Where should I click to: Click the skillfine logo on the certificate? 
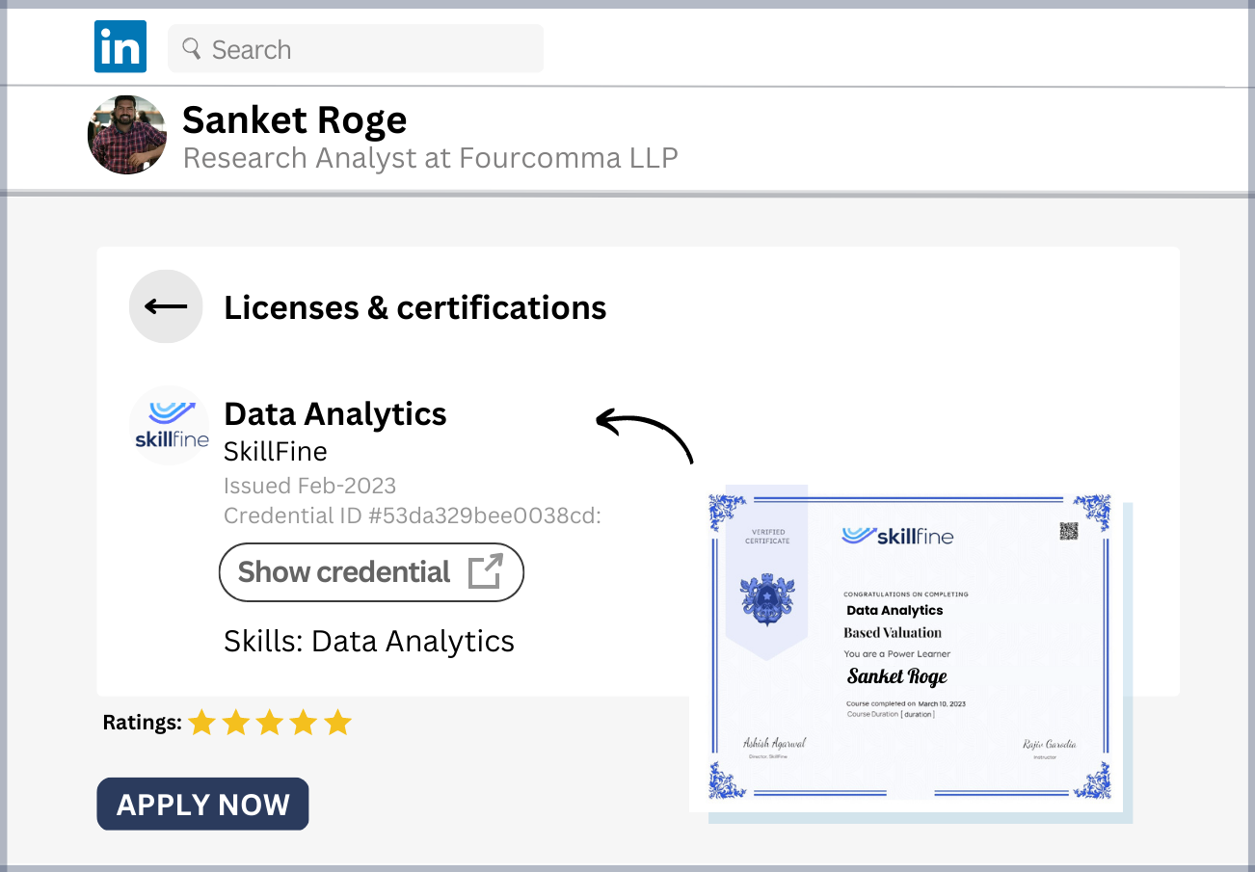896,536
